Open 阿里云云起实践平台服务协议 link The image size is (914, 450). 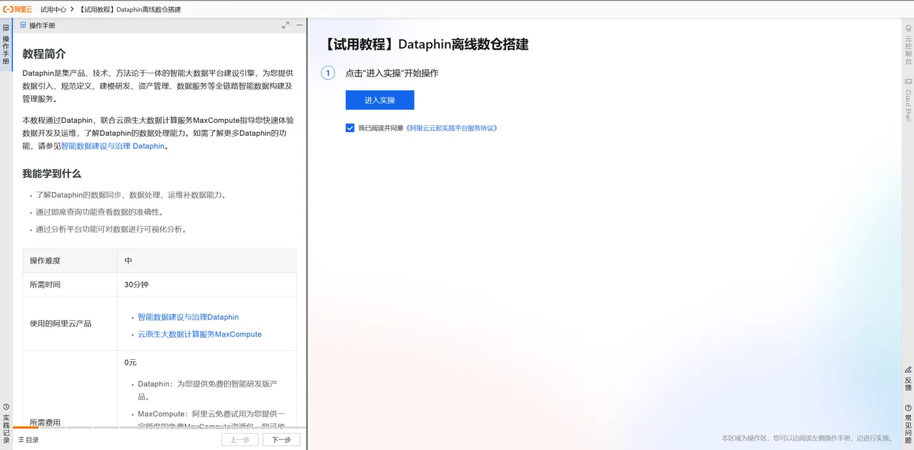[x=452, y=128]
